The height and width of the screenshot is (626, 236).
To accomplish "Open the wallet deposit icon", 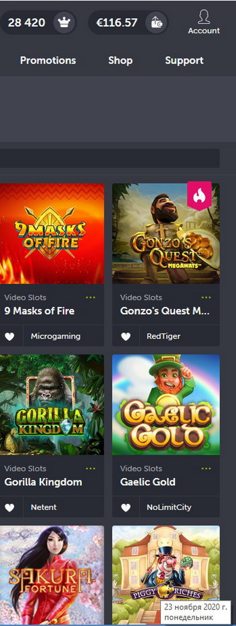I will click(156, 23).
